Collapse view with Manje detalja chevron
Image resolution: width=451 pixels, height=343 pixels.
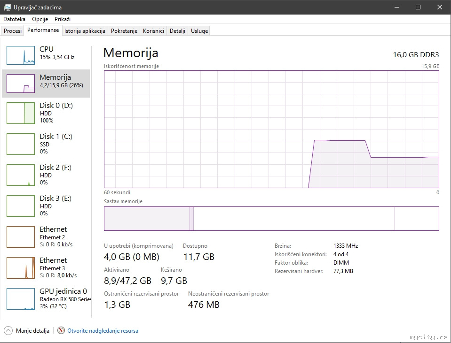pos(8,331)
